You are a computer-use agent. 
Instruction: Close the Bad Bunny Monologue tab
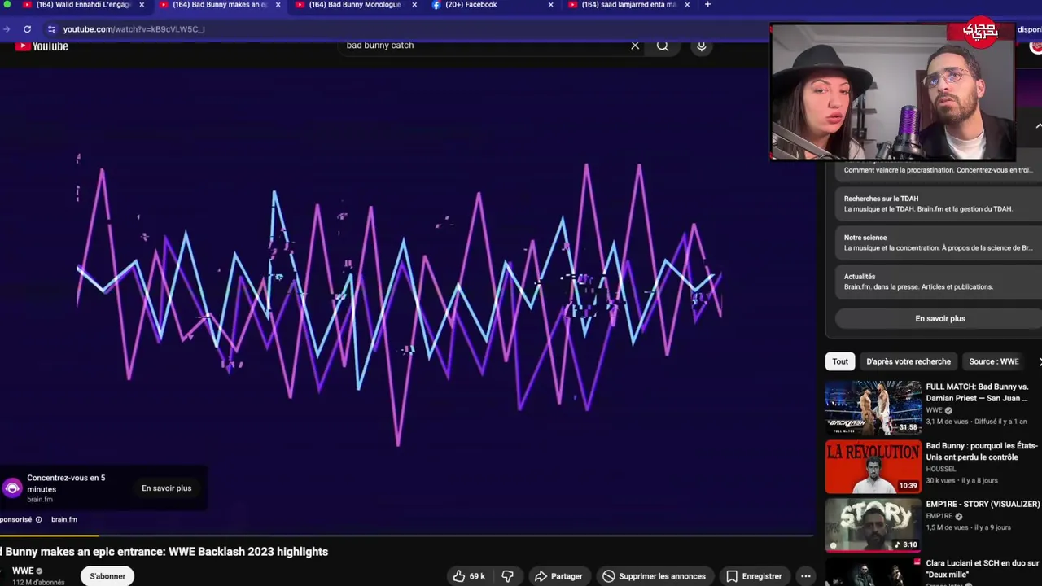click(x=414, y=5)
